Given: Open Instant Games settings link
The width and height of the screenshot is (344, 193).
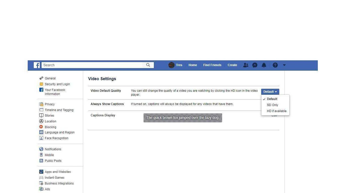Looking at the screenshot, I should click(54, 178).
